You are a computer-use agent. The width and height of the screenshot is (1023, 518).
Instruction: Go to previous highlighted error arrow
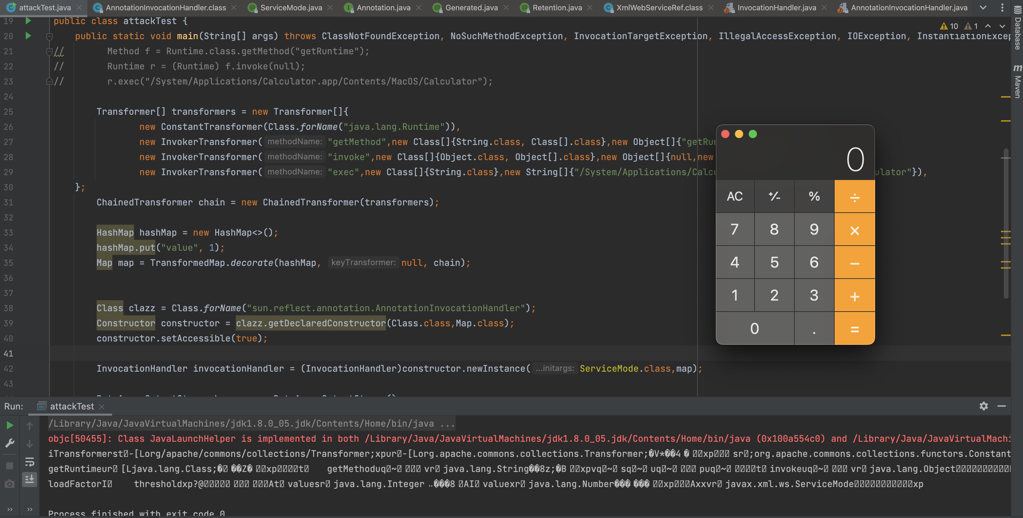point(988,26)
